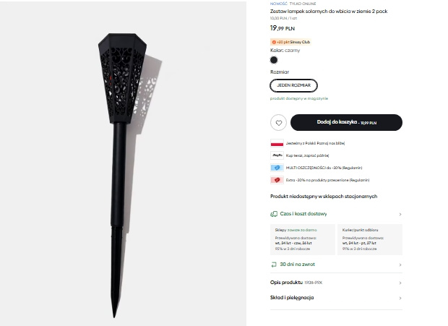Click the PayPo payment icon

point(277,155)
